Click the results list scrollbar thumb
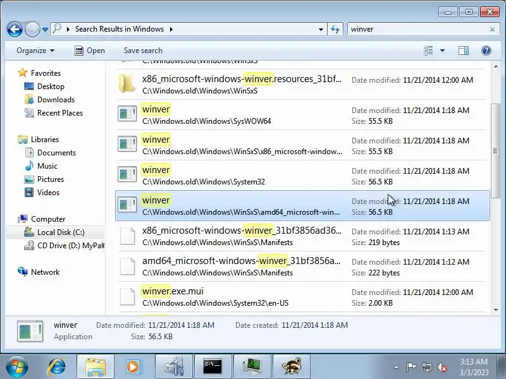Viewport: 506px width, 379px height. pyautogui.click(x=496, y=150)
